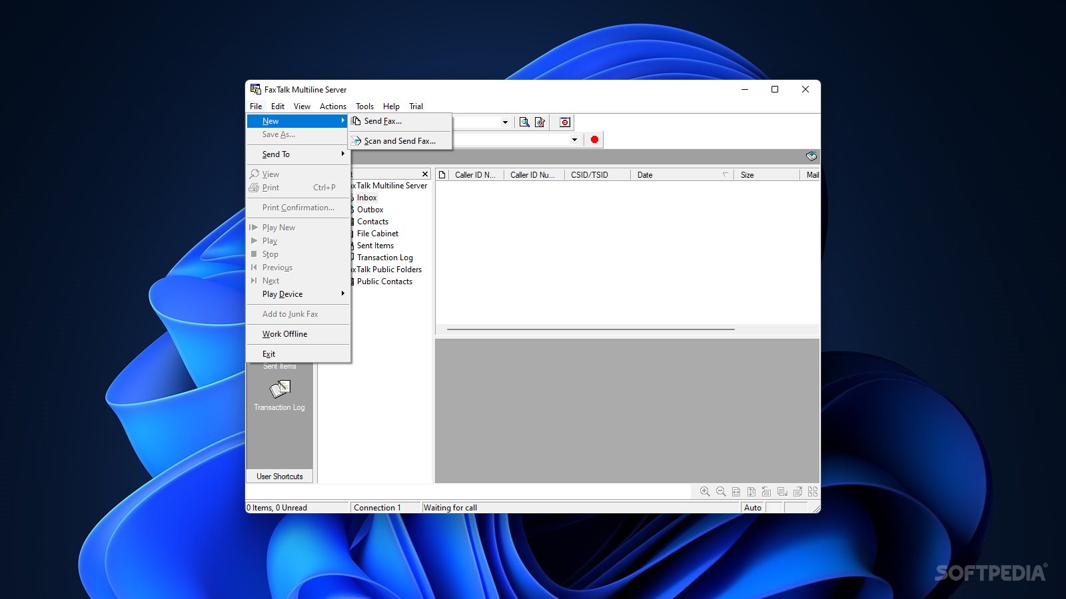Close the folder tree pane
This screenshot has width=1066, height=599.
point(425,174)
